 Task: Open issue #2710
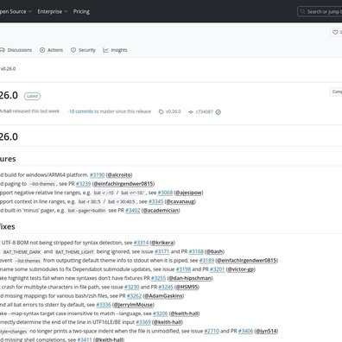coord(212,331)
